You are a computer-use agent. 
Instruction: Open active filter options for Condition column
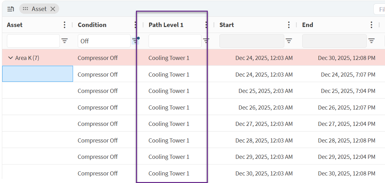coord(135,41)
